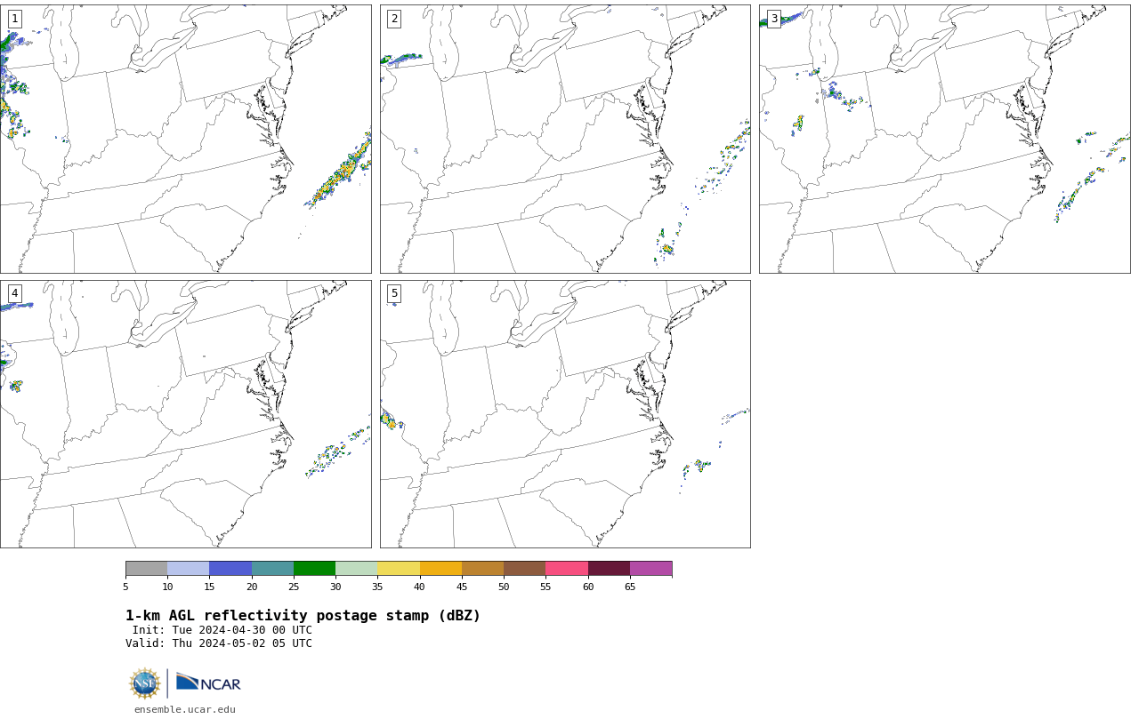Click the tan 45-50 dBZ swatch
1139x719 pixels.
[x=482, y=569]
